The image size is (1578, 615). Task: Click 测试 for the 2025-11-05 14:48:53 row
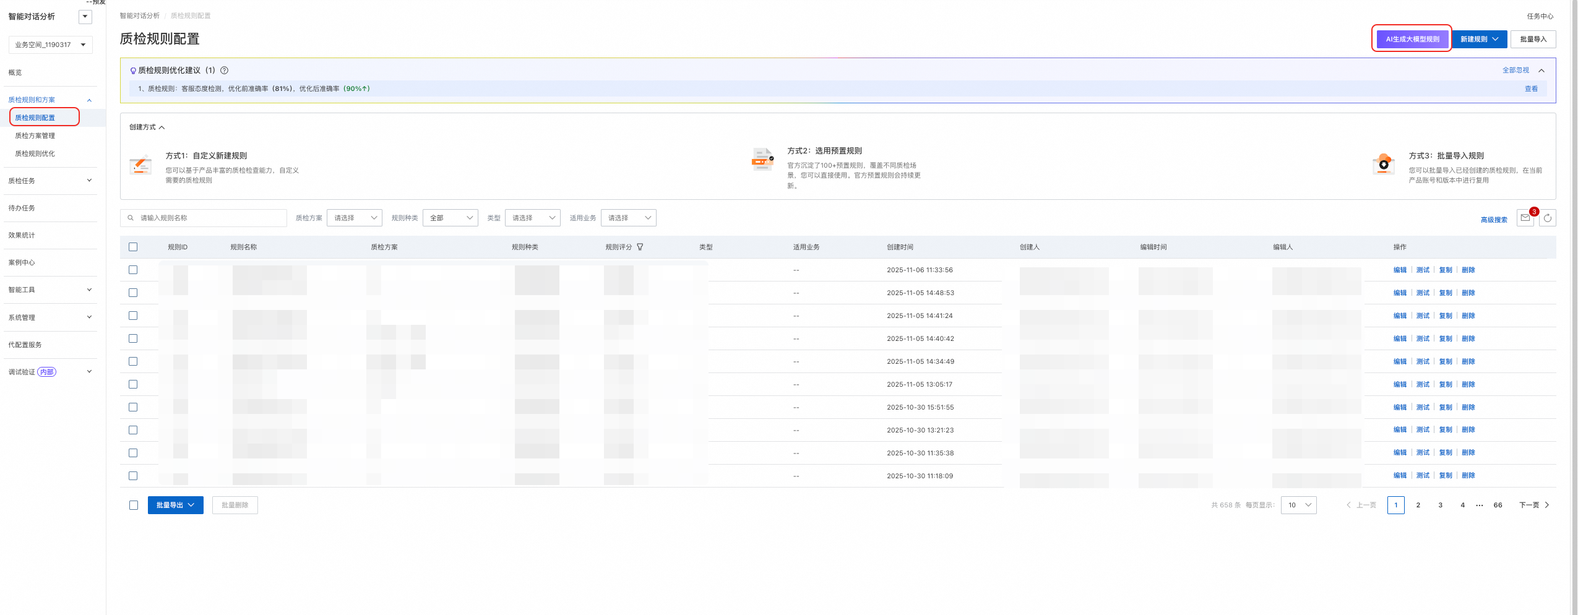(x=1423, y=293)
